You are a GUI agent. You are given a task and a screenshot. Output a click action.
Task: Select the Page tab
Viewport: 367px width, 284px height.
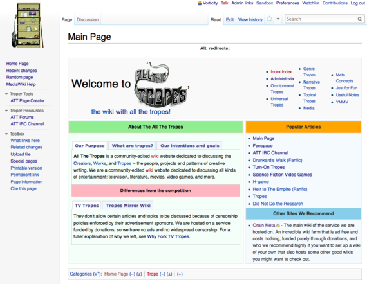coord(67,20)
